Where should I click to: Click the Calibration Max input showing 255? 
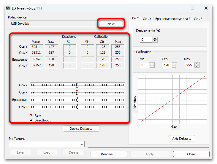coord(189,65)
